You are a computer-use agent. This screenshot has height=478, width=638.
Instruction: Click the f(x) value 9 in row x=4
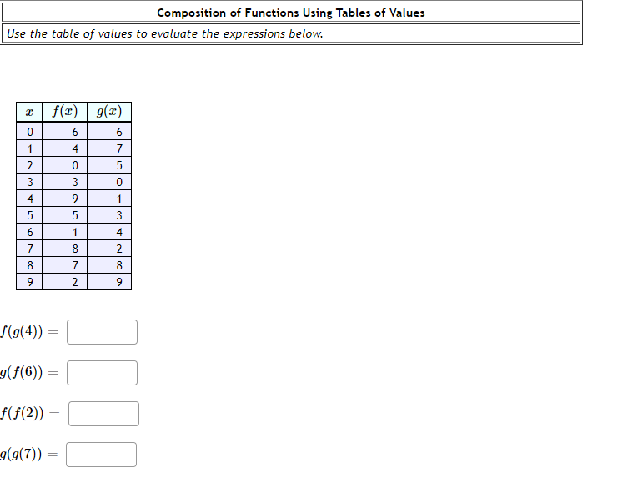click(75, 199)
